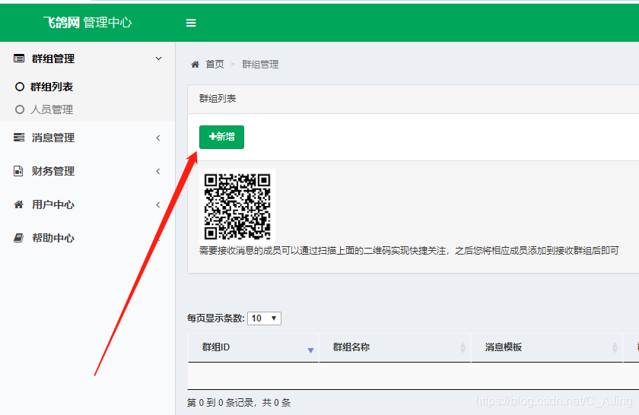The width and height of the screenshot is (639, 415).
Task: Click the 群组管理 breadcrumb text
Action: point(260,65)
